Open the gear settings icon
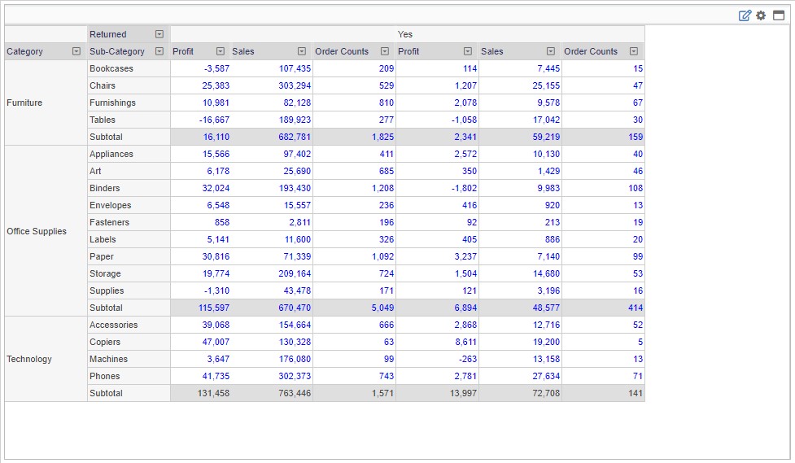The height and width of the screenshot is (463, 795). (761, 15)
